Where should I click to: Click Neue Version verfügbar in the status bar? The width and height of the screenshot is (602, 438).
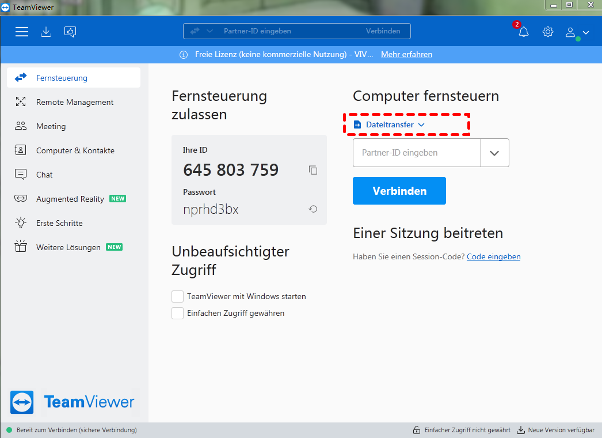point(561,430)
